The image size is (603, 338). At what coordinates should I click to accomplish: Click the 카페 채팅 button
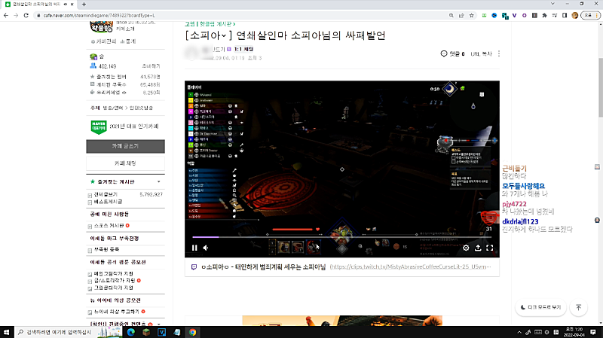[125, 163]
